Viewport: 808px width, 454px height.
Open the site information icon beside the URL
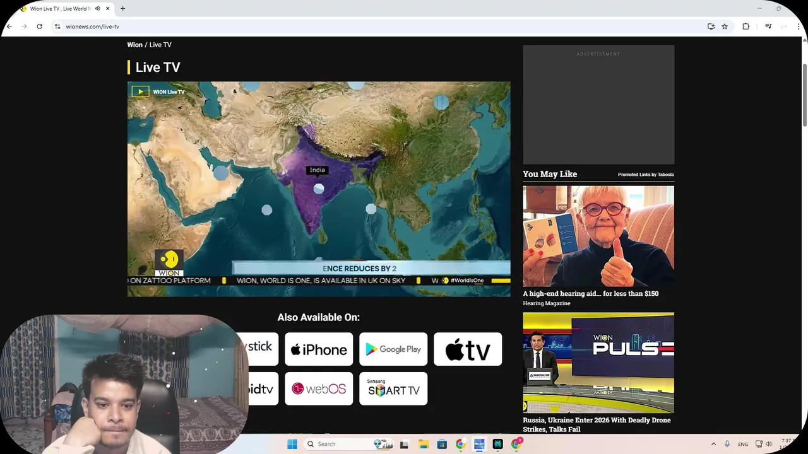pyautogui.click(x=57, y=26)
